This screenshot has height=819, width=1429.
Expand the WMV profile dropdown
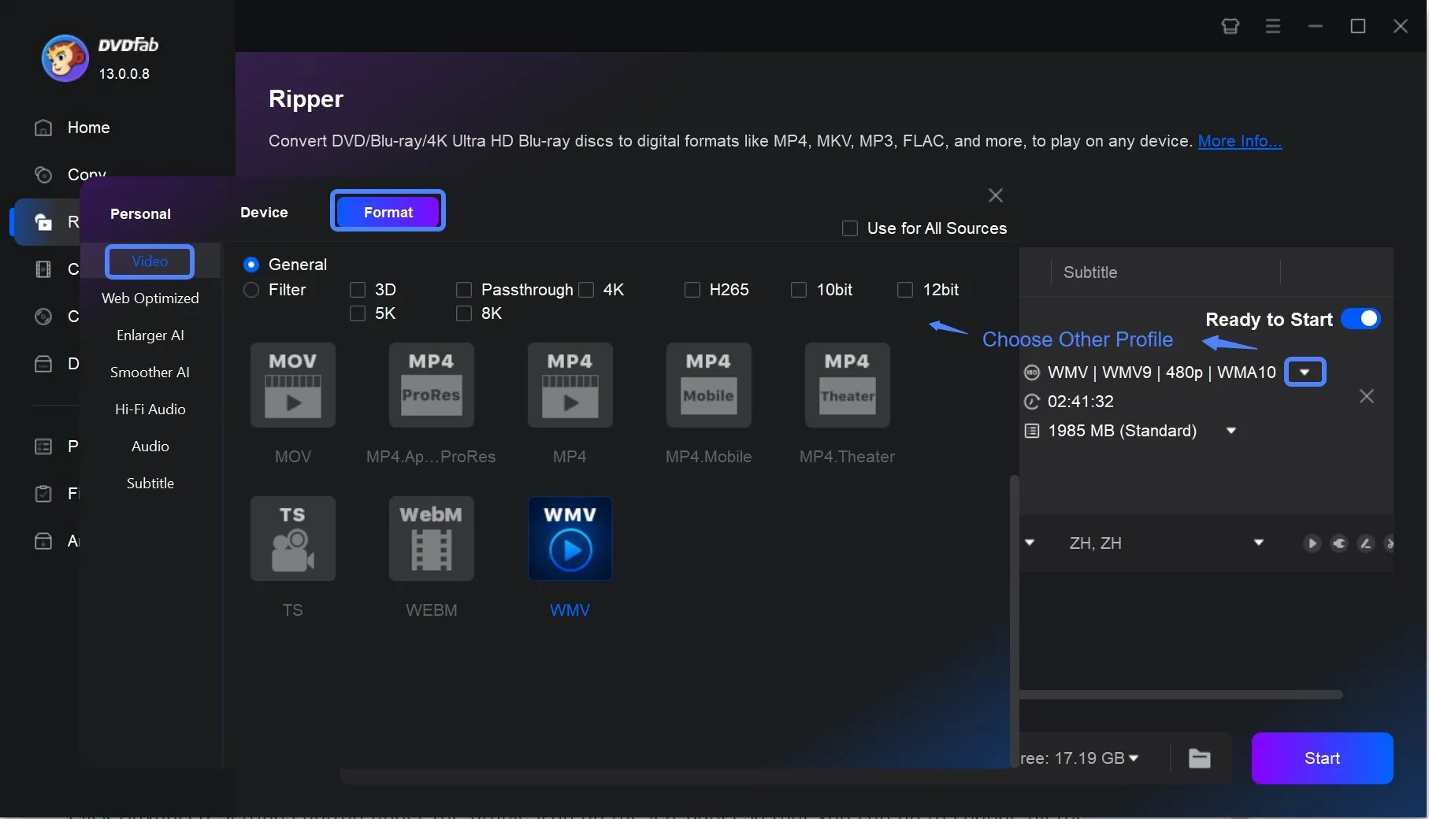tap(1305, 372)
